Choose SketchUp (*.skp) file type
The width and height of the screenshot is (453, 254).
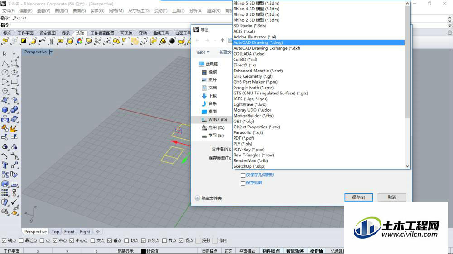point(318,166)
